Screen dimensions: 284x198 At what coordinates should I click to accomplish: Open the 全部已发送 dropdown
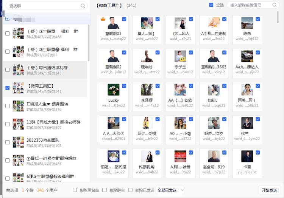point(170,190)
